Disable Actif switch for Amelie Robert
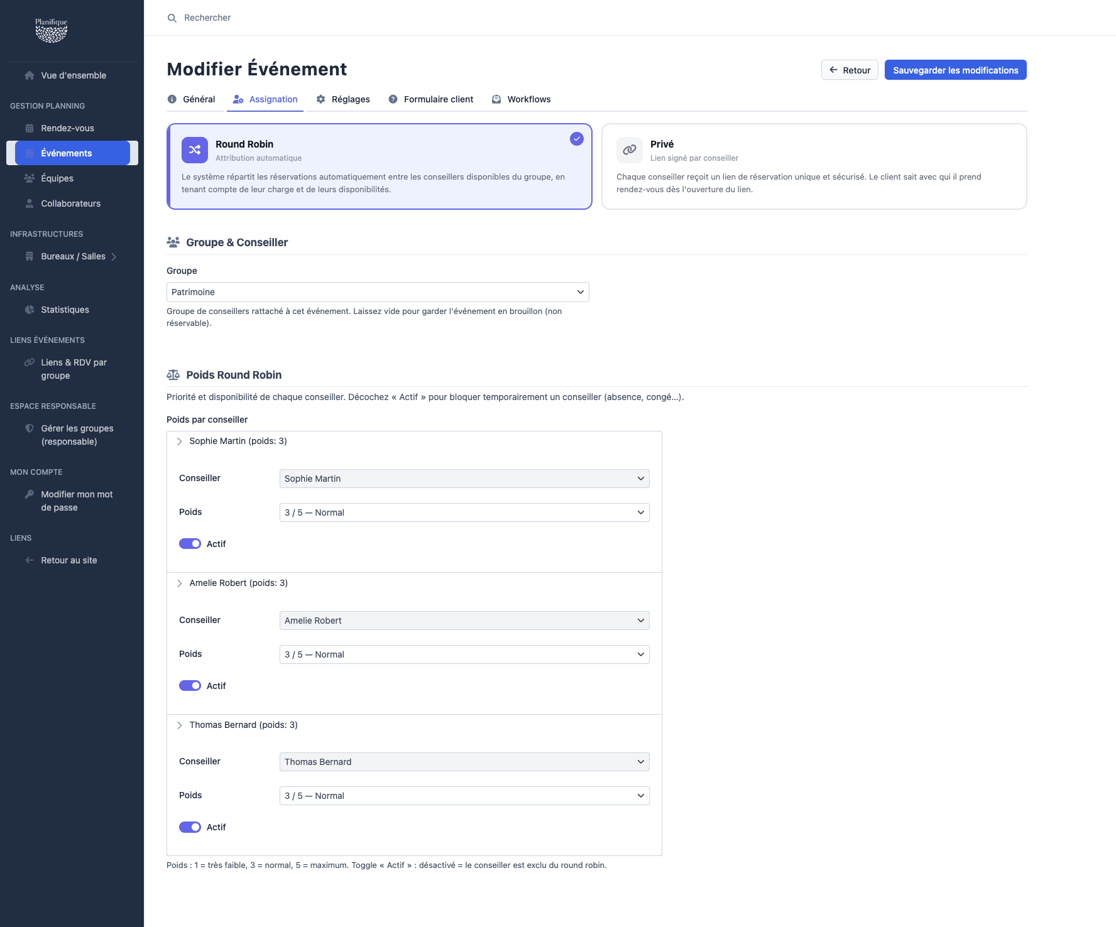Image resolution: width=1116 pixels, height=927 pixels. pyautogui.click(x=190, y=686)
